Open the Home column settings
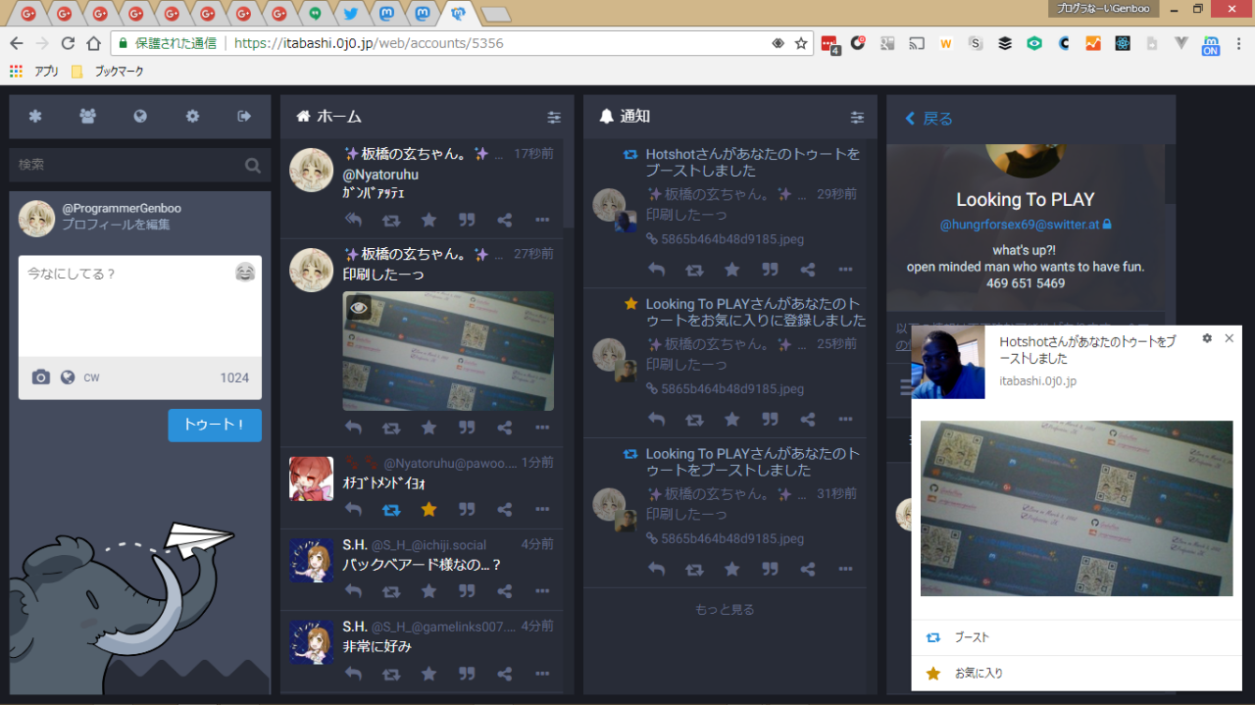The width and height of the screenshot is (1255, 705). coord(554,117)
